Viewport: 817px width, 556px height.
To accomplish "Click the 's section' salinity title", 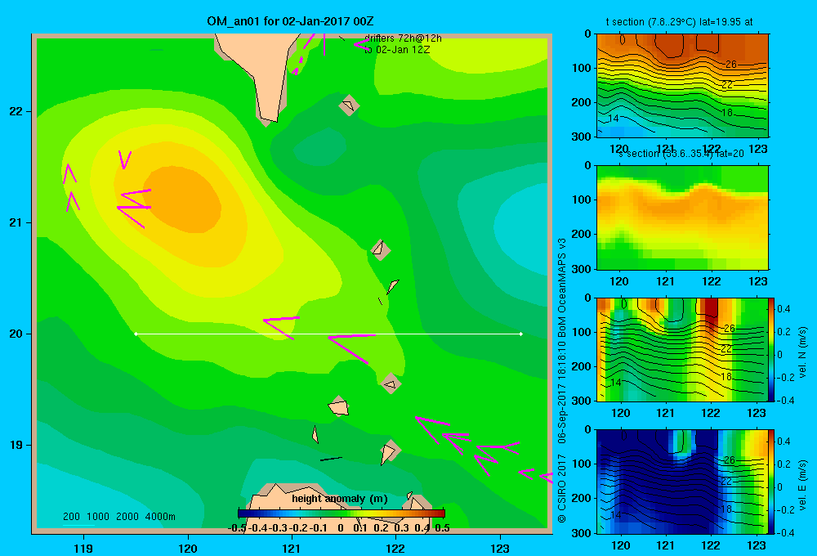I will pyautogui.click(x=681, y=154).
